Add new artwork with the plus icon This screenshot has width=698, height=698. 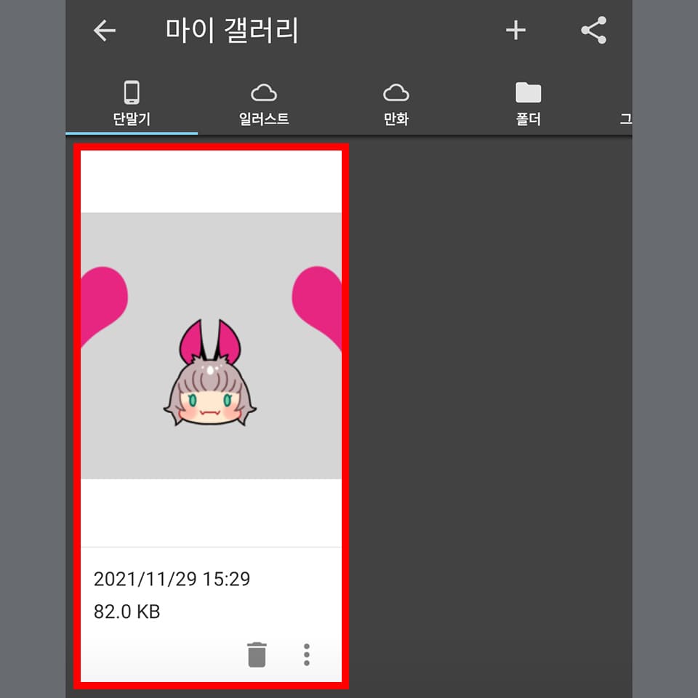coord(516,31)
